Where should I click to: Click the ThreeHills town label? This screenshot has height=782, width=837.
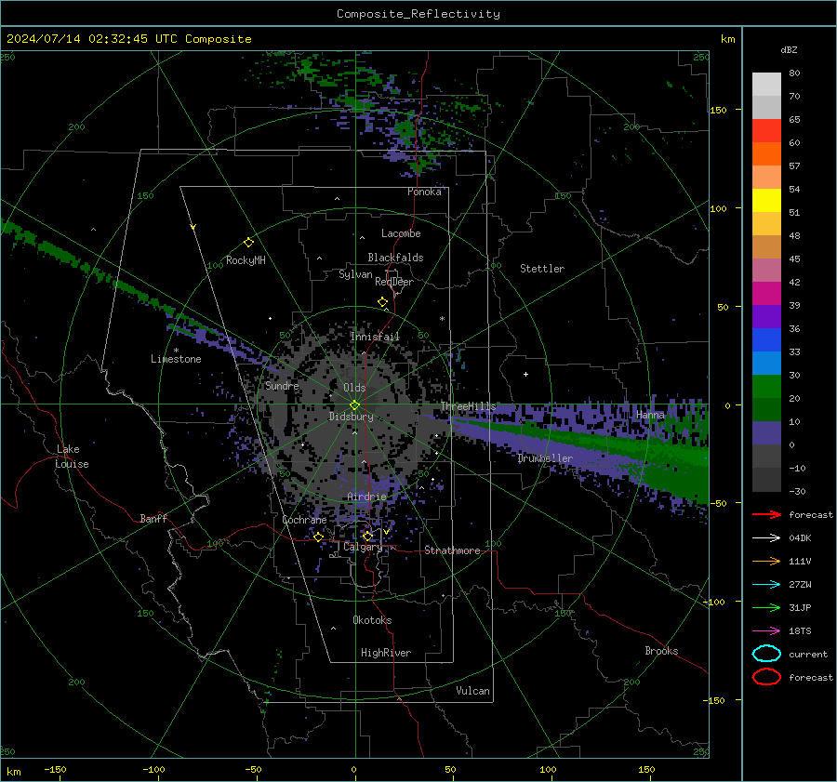click(468, 406)
